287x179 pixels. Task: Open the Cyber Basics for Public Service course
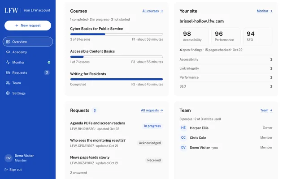96,29
